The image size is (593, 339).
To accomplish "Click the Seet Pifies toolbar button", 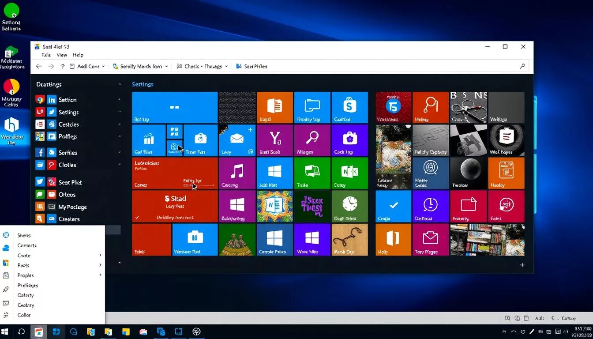I will click(251, 66).
